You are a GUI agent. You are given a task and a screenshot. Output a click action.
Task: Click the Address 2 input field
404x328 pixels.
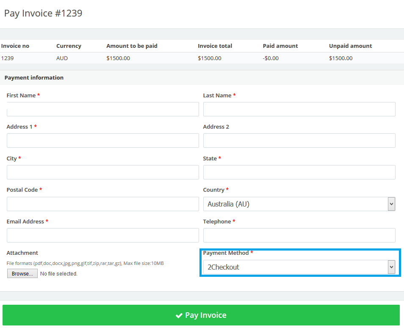tap(299, 141)
